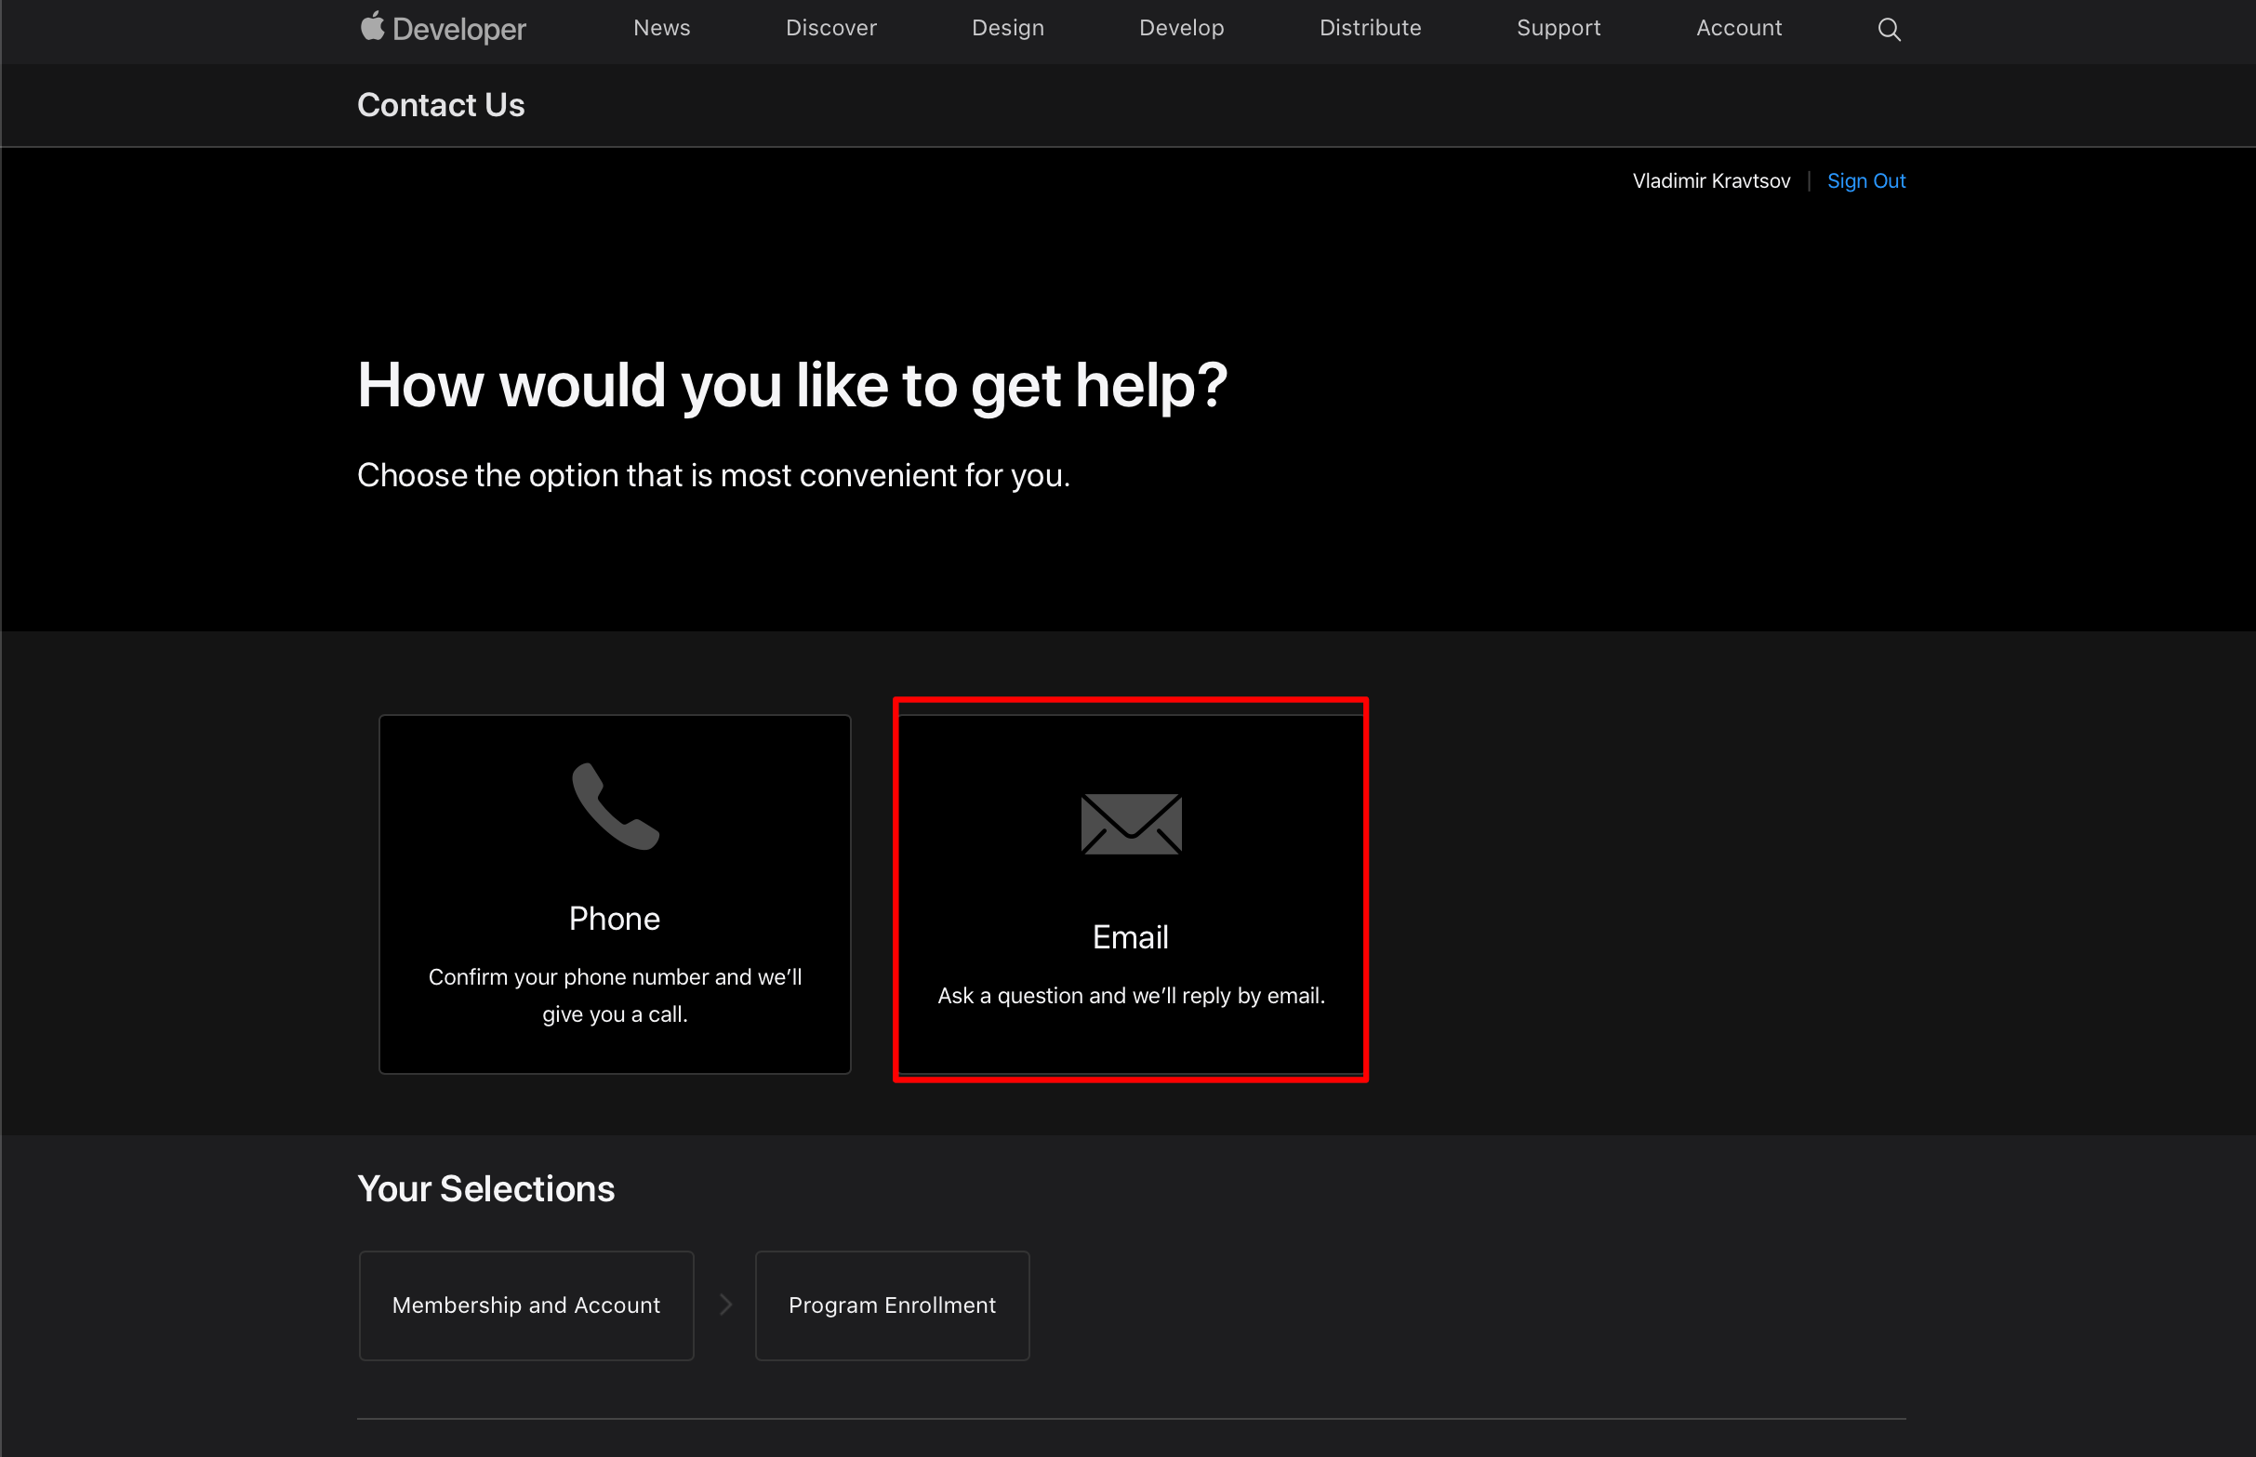The image size is (2256, 1457).
Task: Go to the Design section
Action: [1008, 29]
